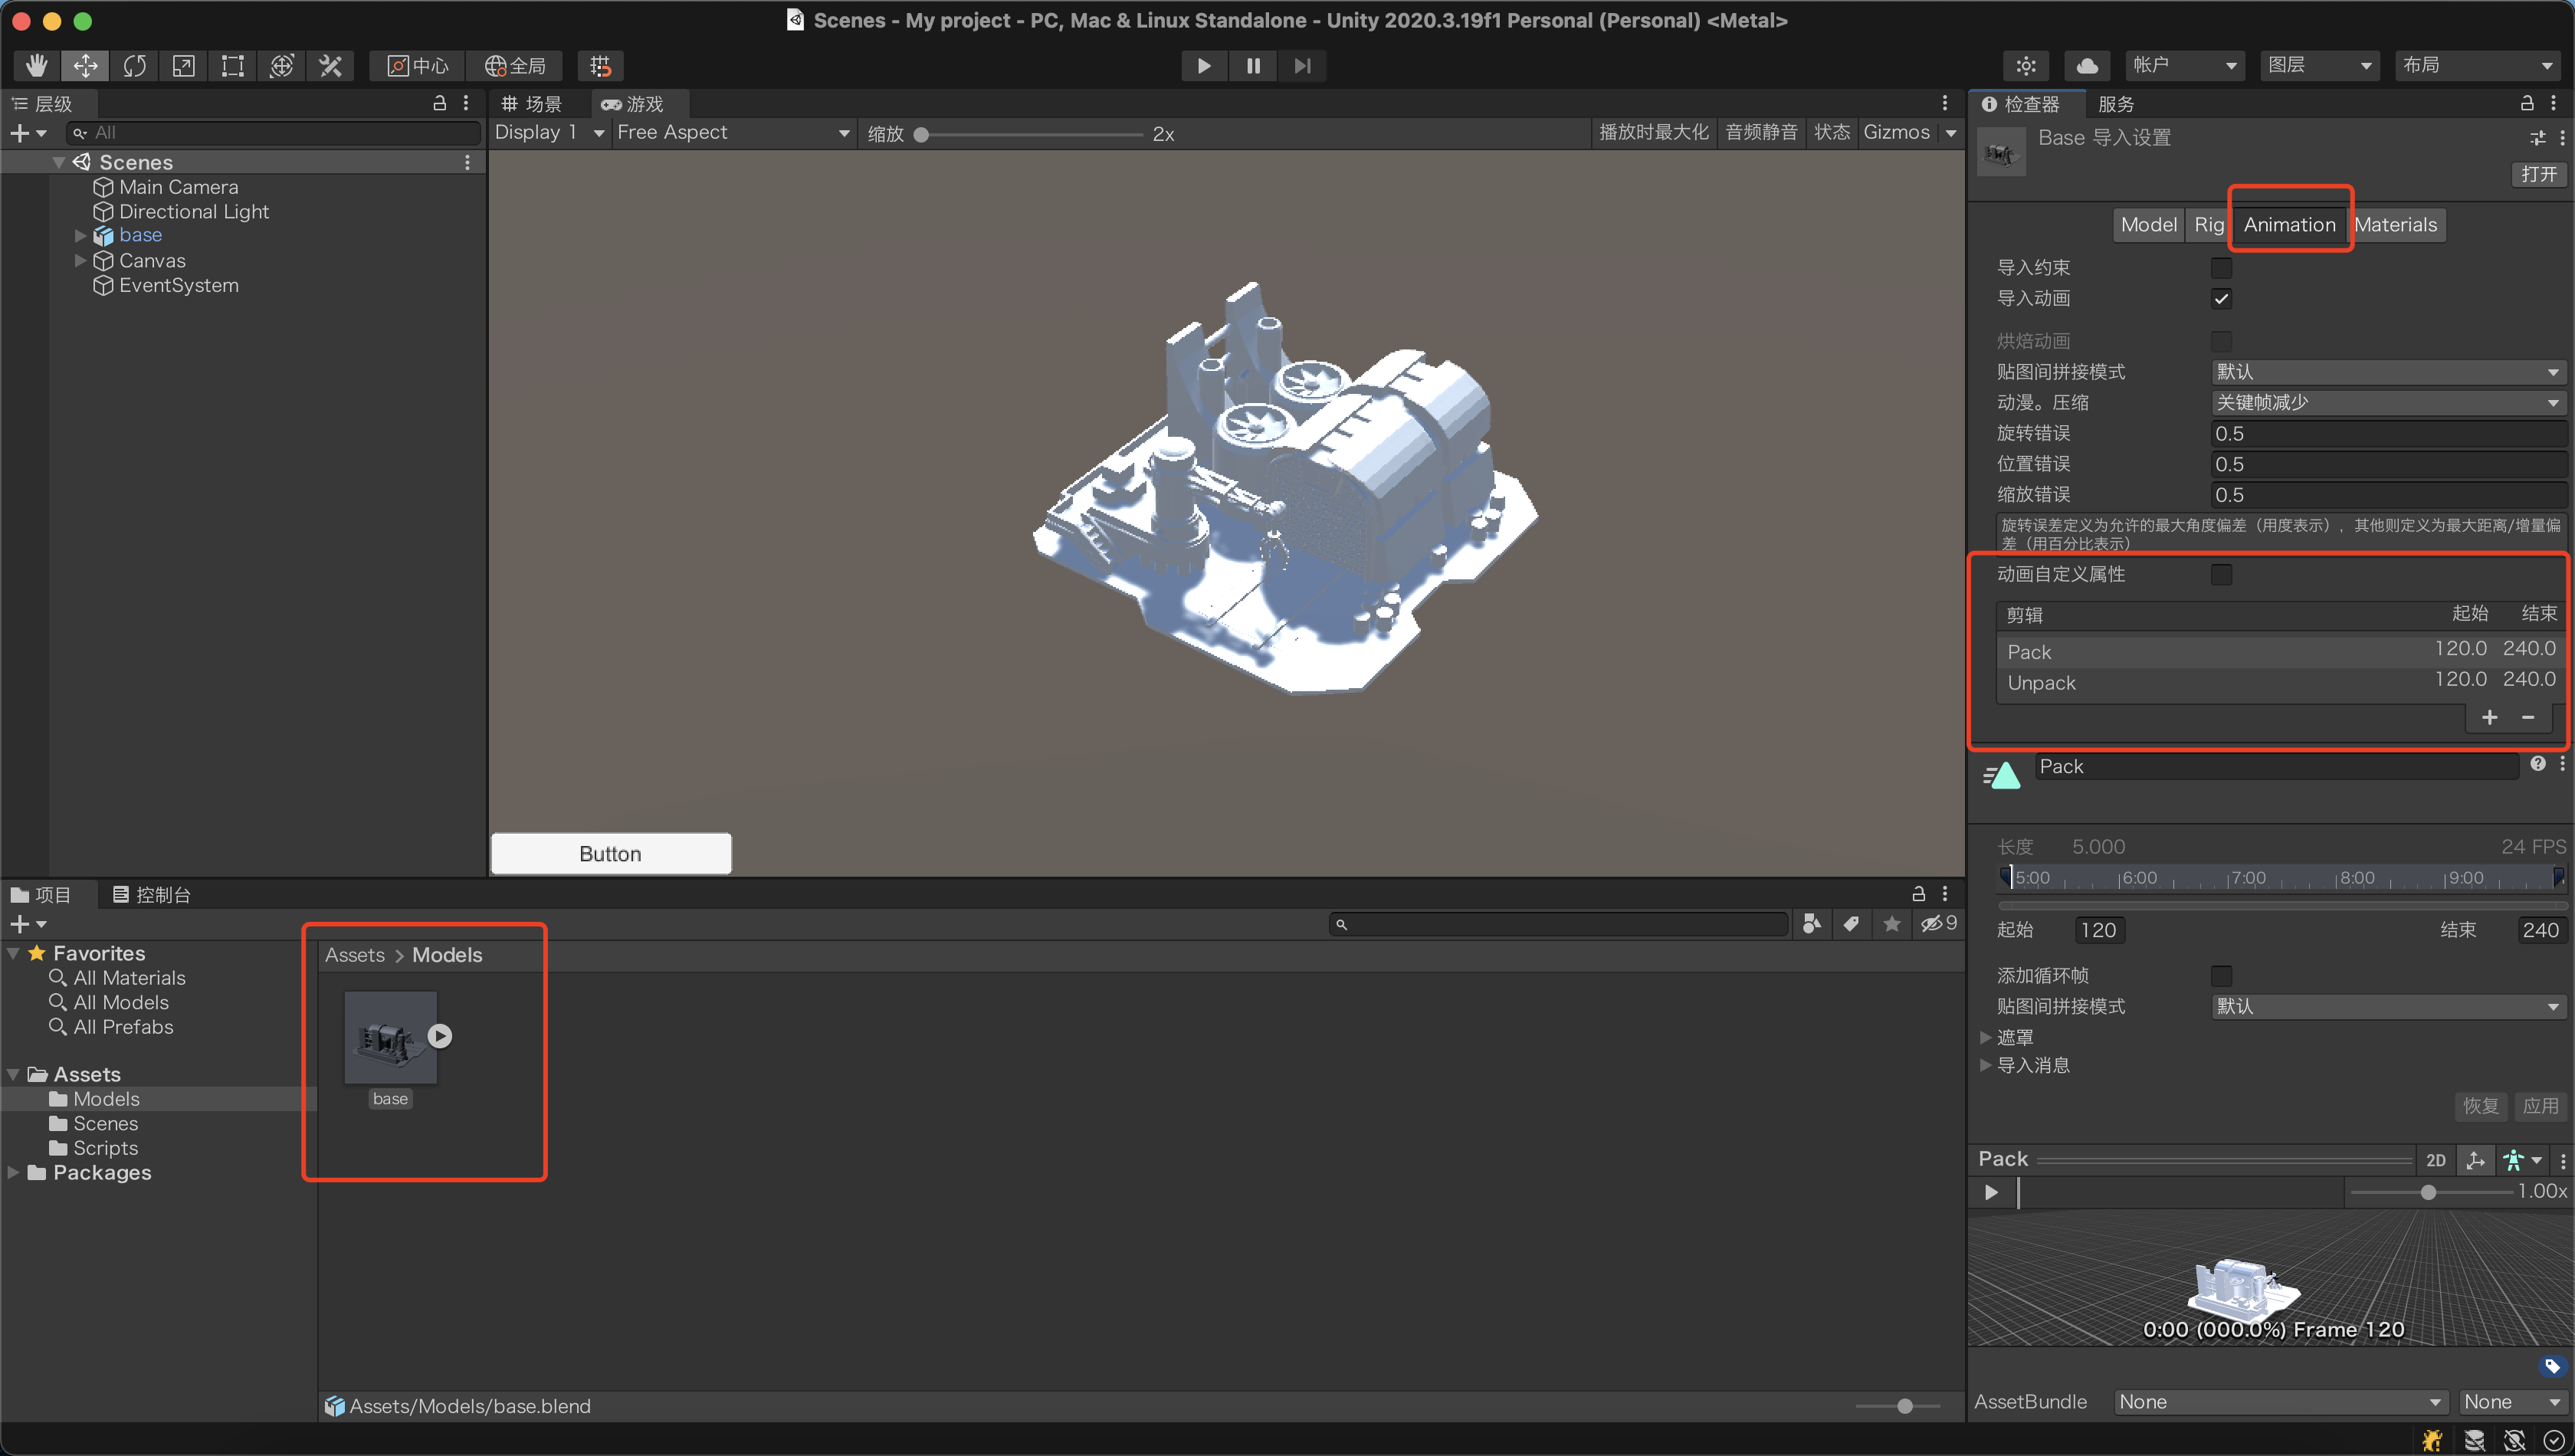The image size is (2575, 1456).
Task: Open Pack clip help icon
Action: [2538, 764]
